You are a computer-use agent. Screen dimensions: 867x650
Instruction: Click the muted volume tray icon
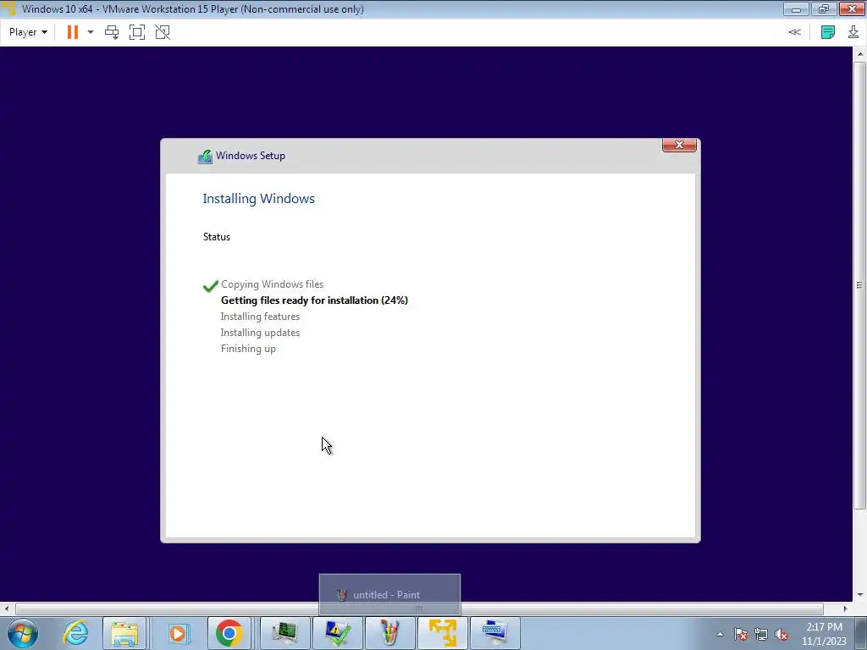(781, 634)
